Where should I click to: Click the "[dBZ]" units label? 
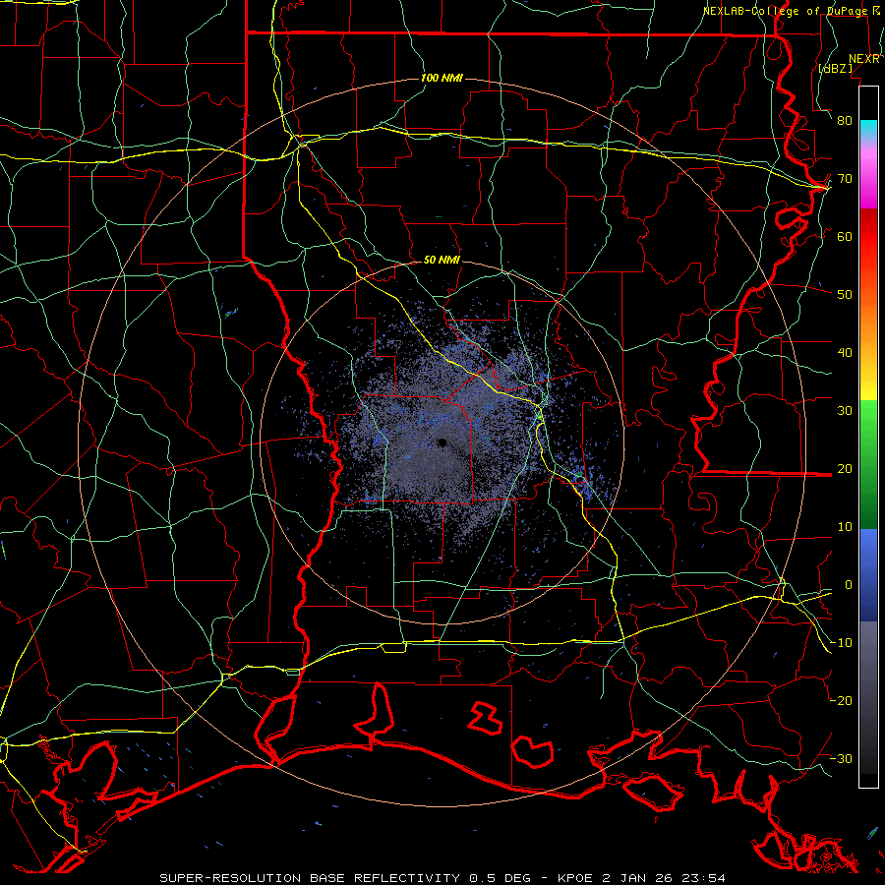click(x=835, y=69)
